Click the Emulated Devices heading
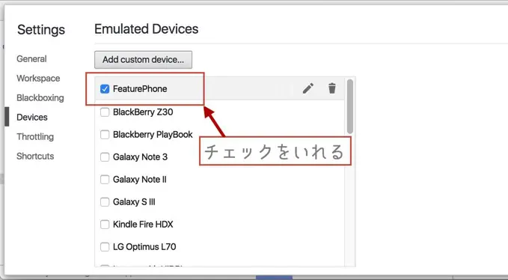 pyautogui.click(x=147, y=29)
